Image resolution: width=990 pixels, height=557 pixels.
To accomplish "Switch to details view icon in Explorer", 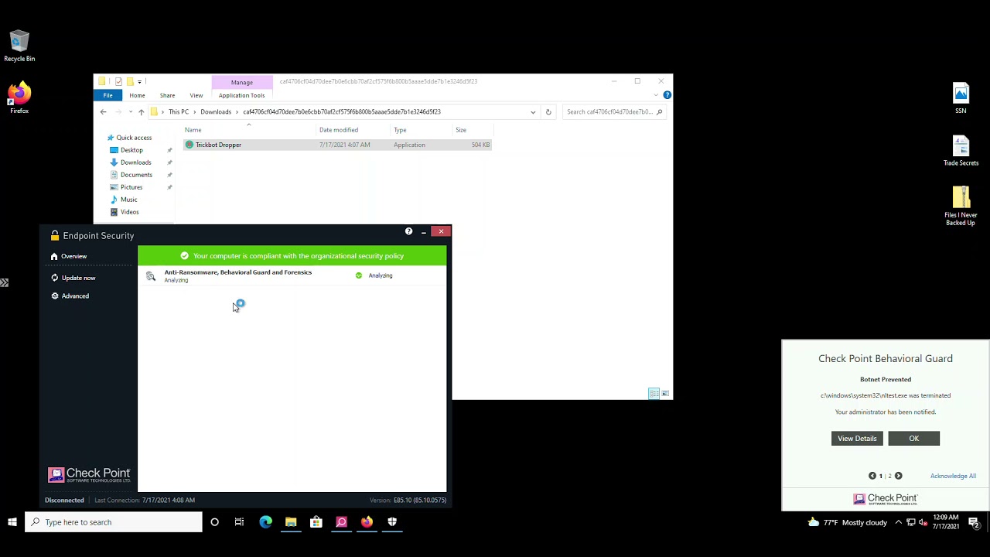I will click(654, 394).
